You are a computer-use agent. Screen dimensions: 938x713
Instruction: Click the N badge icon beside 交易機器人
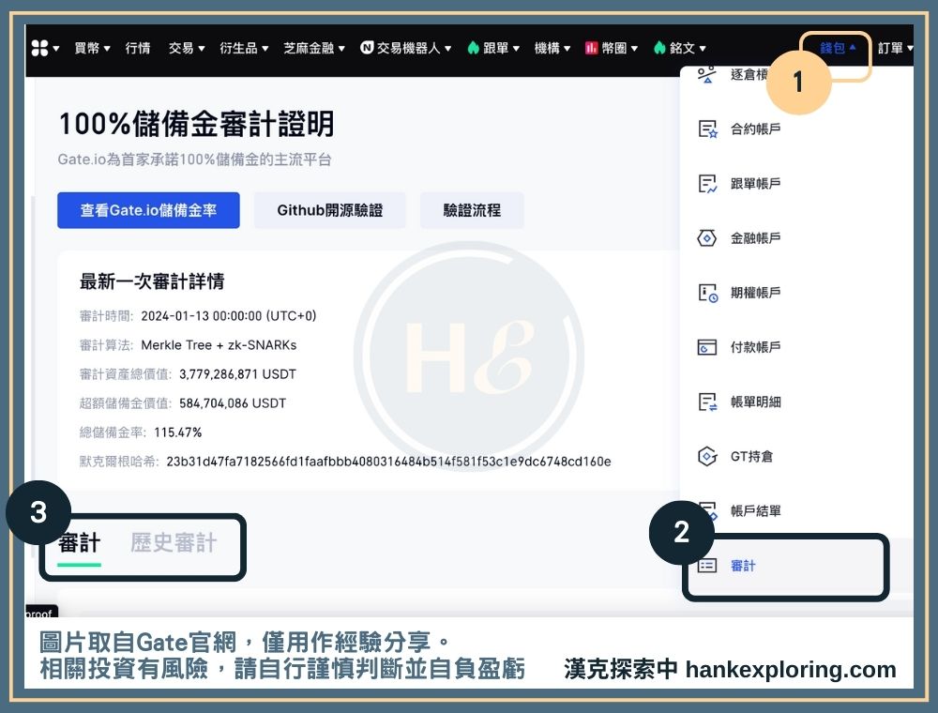(x=367, y=47)
